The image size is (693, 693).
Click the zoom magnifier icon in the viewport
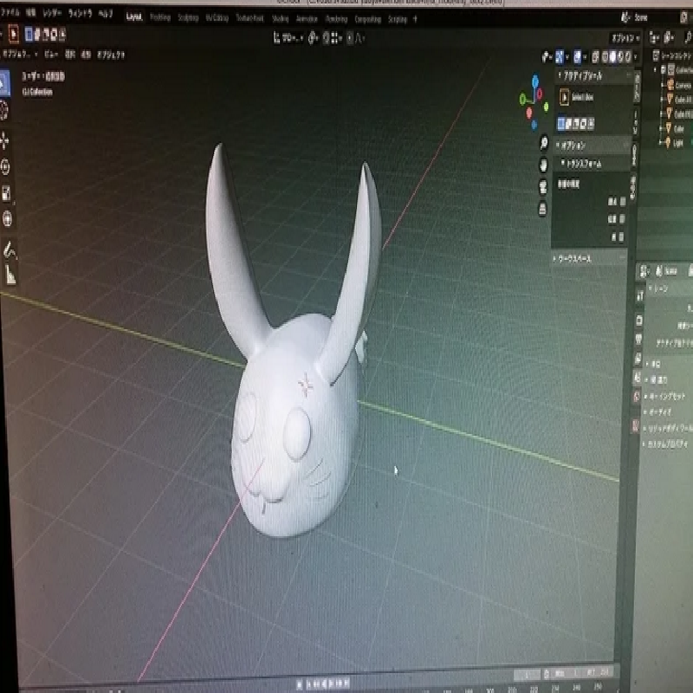542,143
